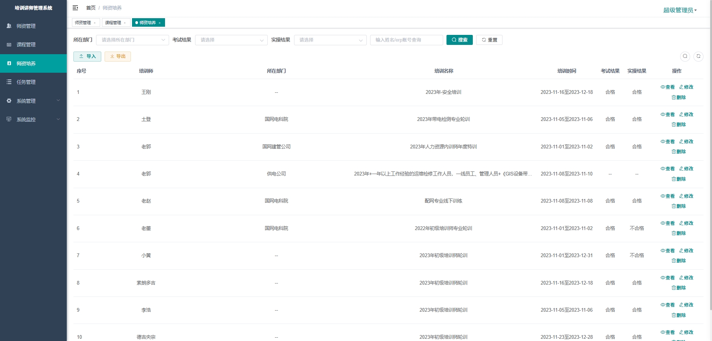Delete the 索朗多吉 row
The width and height of the screenshot is (712, 341).
[679, 288]
